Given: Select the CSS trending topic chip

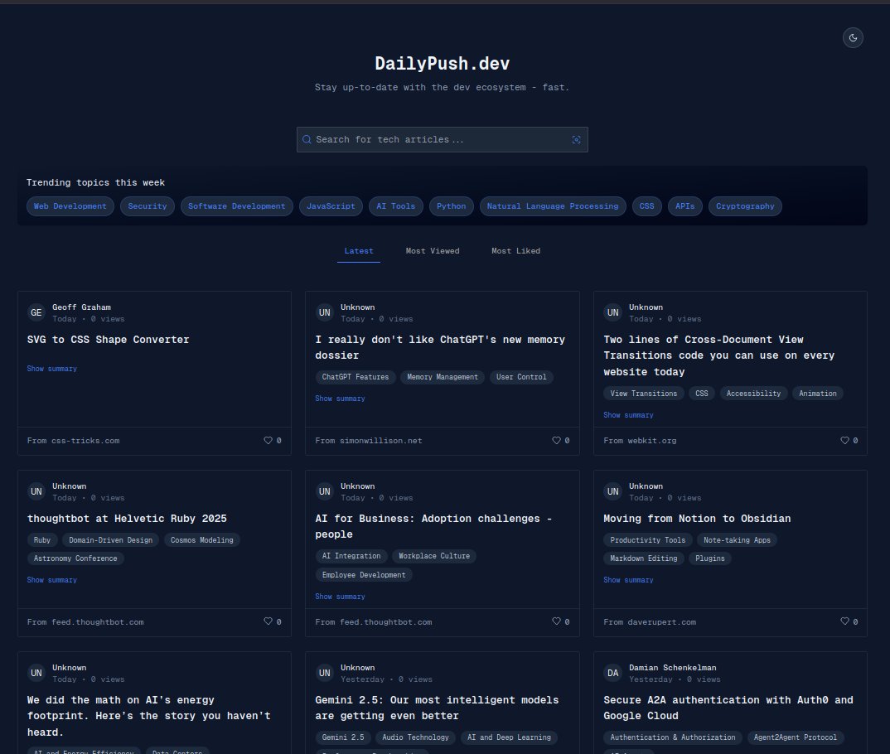Looking at the screenshot, I should pyautogui.click(x=647, y=206).
